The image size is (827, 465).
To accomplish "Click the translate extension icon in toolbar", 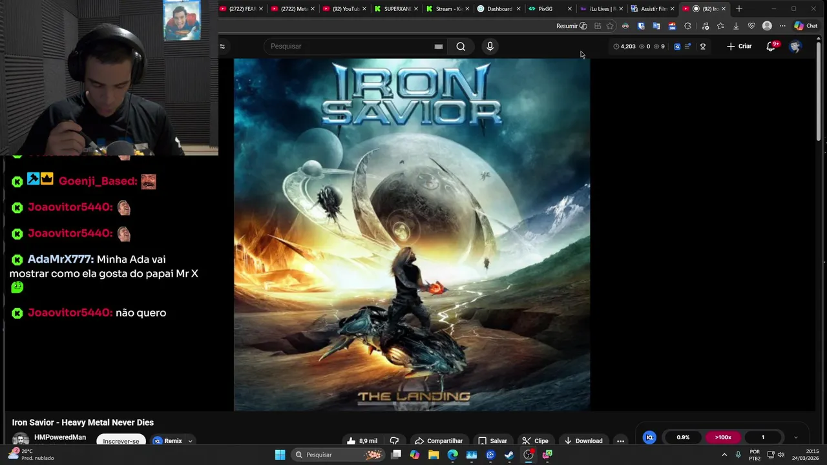I will pyautogui.click(x=656, y=26).
